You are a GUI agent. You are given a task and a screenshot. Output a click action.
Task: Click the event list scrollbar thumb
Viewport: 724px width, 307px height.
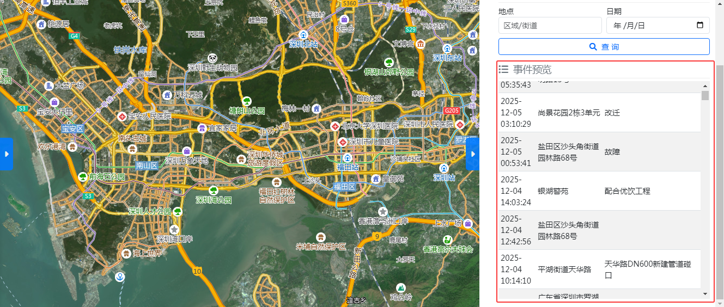[705, 96]
